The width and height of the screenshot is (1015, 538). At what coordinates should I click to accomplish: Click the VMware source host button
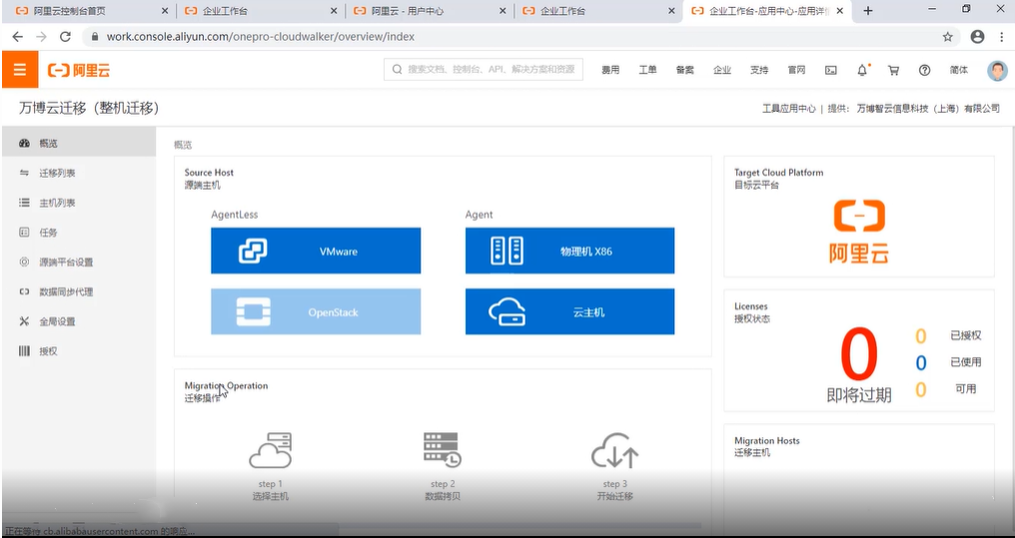coord(316,251)
